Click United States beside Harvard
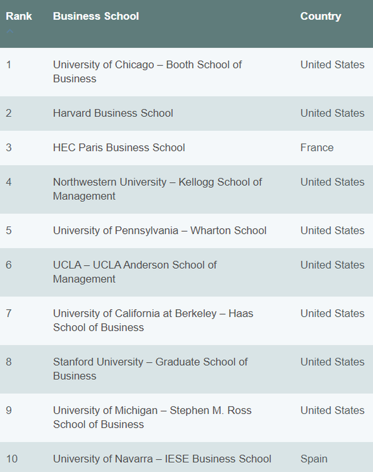This screenshot has width=373, height=472. coord(332,113)
